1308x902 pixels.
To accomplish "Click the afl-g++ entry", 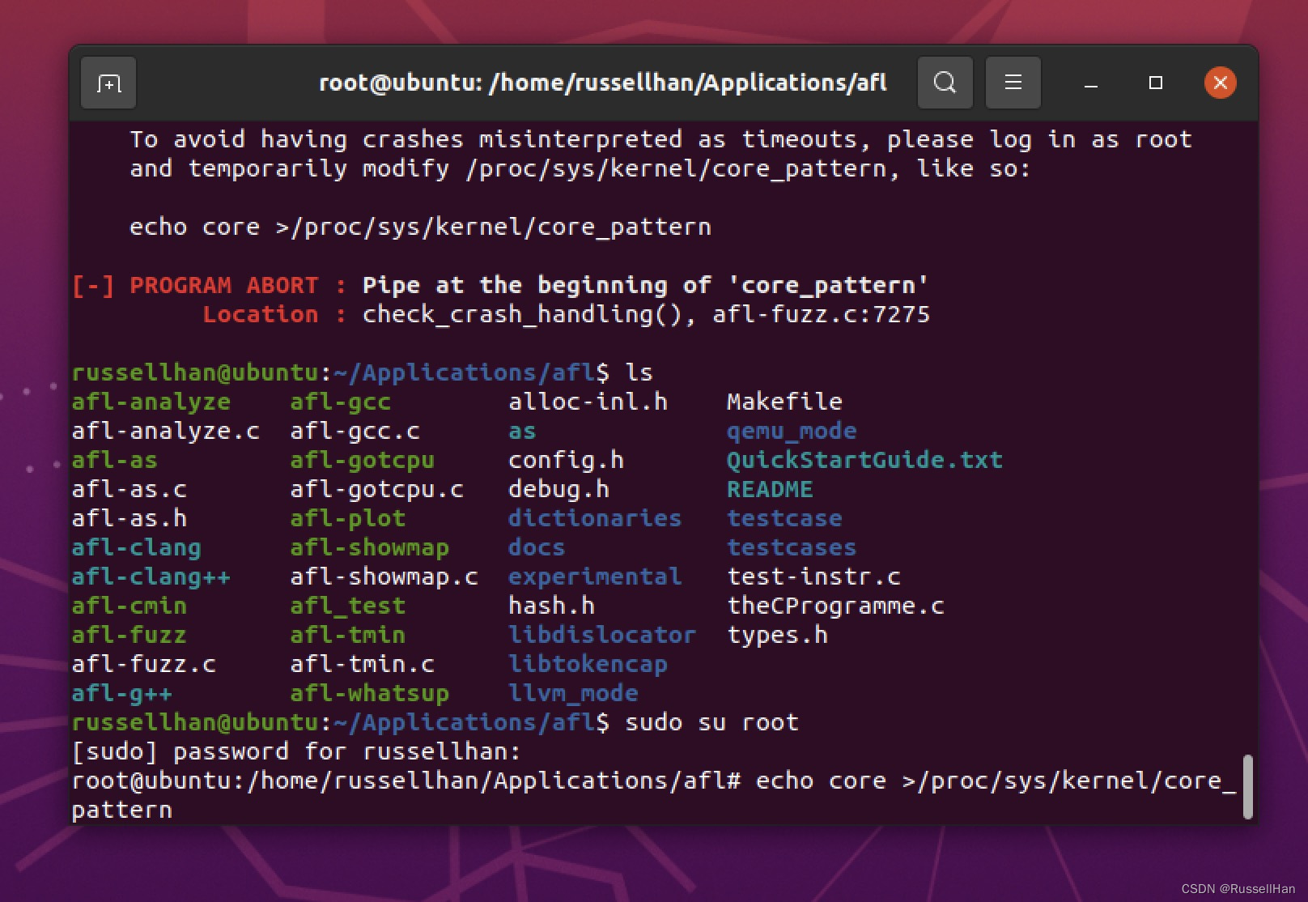I will tap(122, 693).
